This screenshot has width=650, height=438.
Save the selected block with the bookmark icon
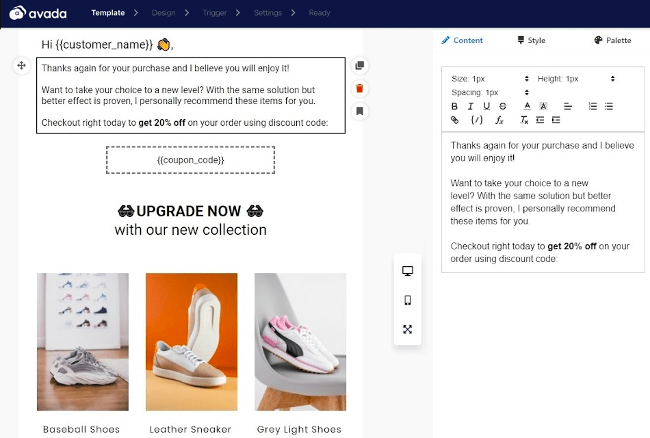click(x=360, y=111)
